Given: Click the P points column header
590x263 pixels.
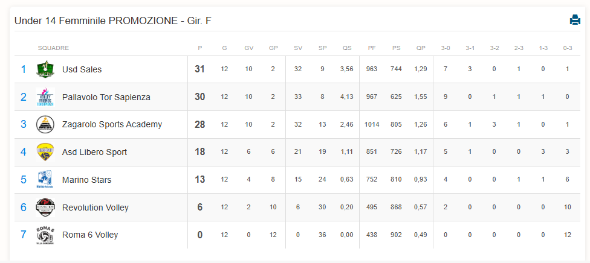Looking at the screenshot, I should click(200, 48).
